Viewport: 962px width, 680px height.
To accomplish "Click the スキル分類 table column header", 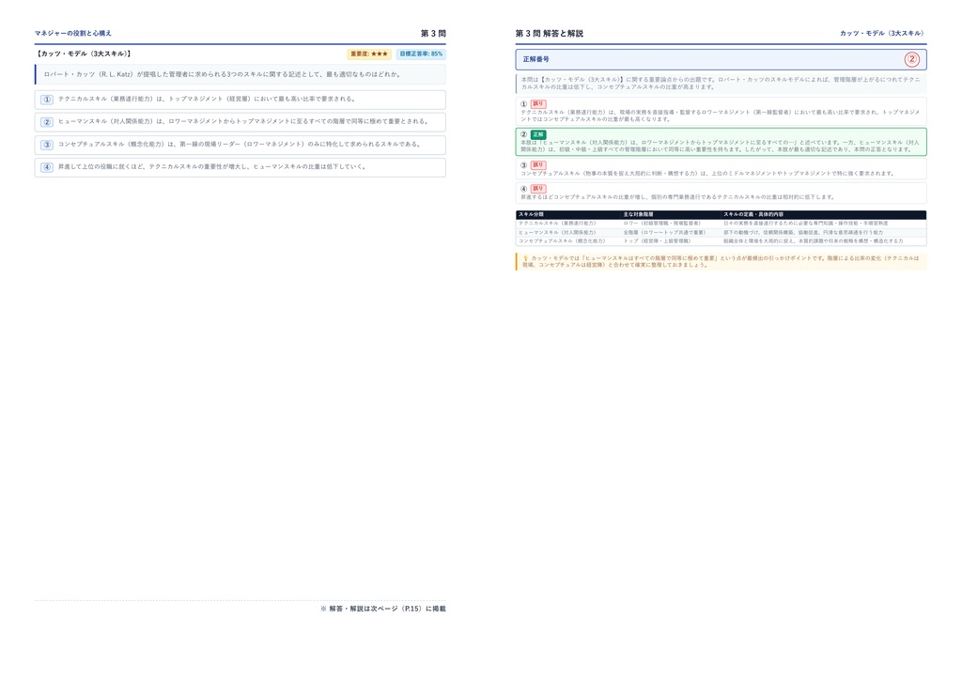I will [532, 214].
